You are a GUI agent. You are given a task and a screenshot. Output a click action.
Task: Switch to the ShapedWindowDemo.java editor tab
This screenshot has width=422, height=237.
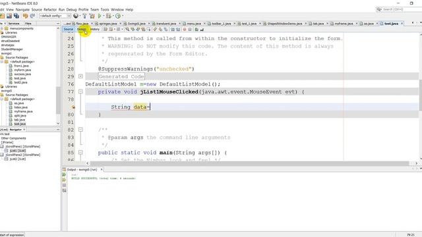(x=284, y=24)
